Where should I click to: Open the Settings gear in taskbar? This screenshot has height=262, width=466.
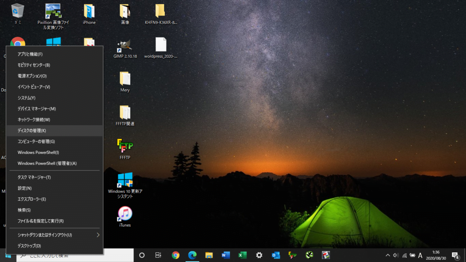(259, 255)
